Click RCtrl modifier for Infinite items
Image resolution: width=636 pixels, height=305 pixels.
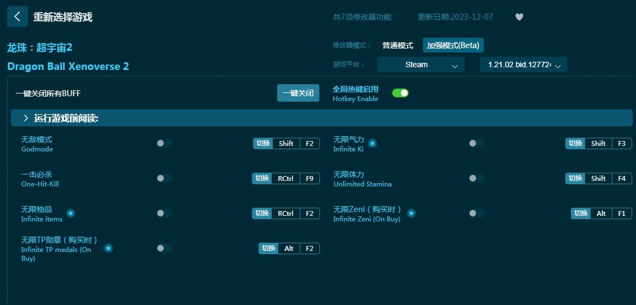(286, 213)
